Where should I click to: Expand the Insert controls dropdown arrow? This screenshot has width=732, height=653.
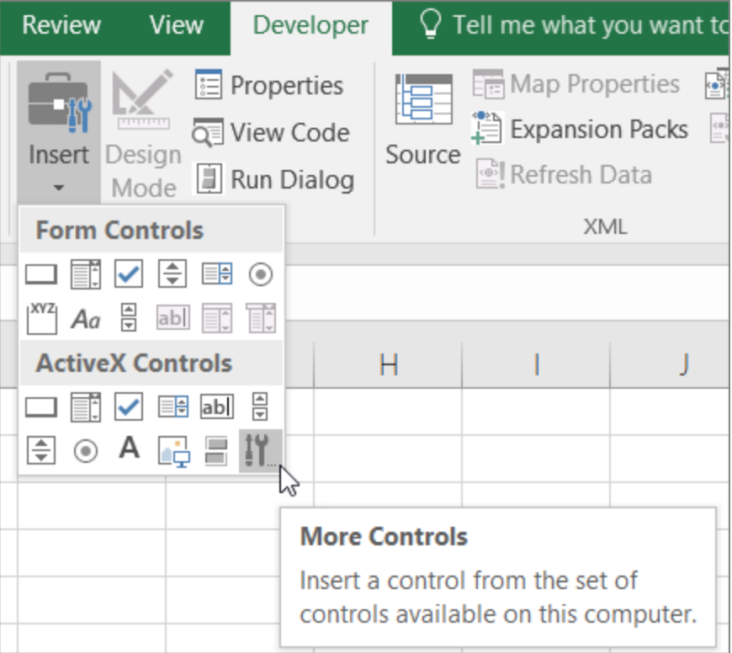[58, 188]
